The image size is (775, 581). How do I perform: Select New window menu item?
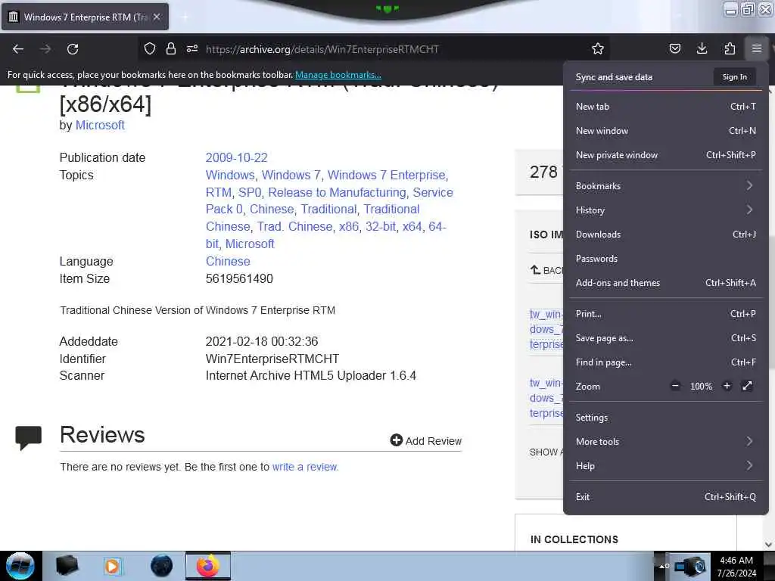coord(666,130)
